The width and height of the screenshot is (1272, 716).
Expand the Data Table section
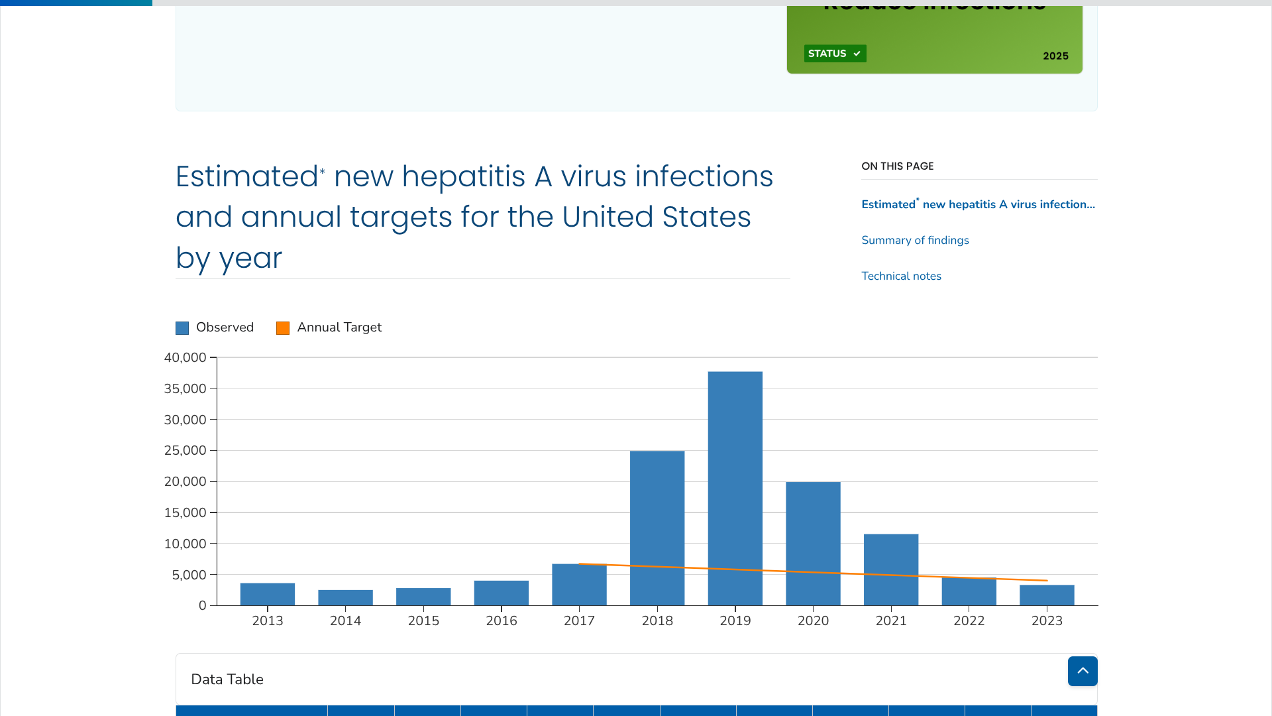coord(227,679)
